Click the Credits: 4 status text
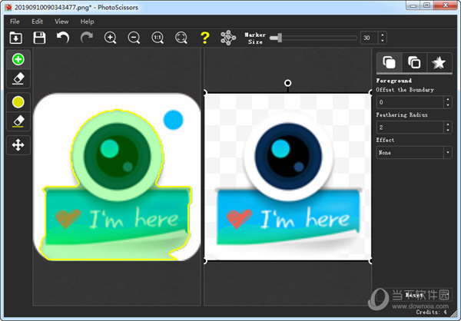Image resolution: width=461 pixels, height=321 pixels. [432, 313]
